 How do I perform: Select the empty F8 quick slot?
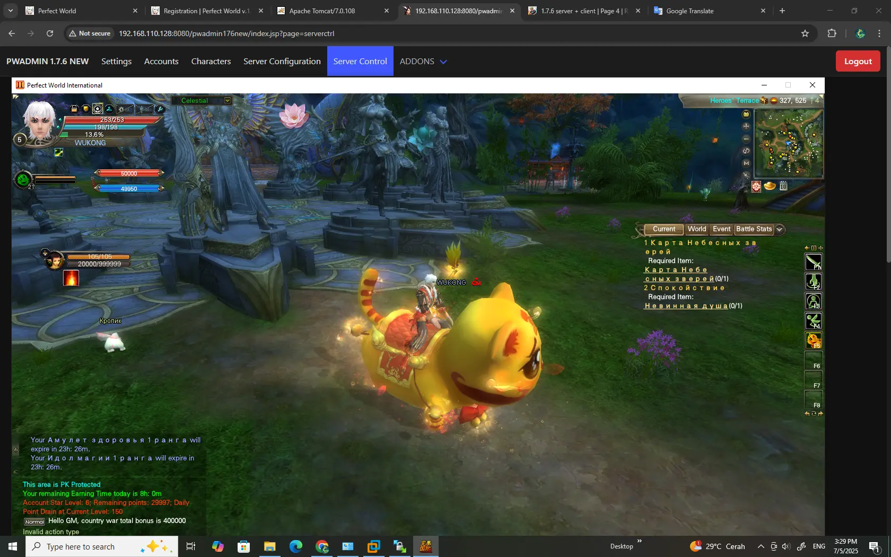[814, 399]
